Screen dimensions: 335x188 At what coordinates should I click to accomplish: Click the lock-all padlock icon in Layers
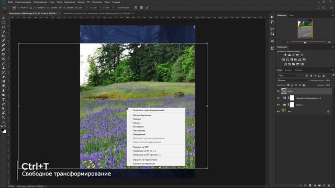(304, 85)
